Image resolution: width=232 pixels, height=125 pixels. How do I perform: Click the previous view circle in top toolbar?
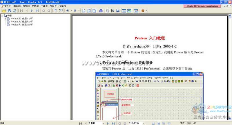point(43,11)
